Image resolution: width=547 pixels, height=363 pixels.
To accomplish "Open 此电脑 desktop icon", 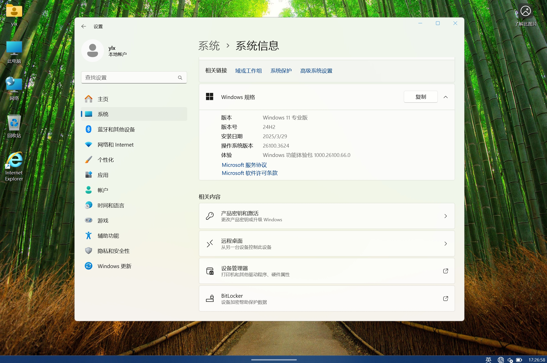I will 14,52.
